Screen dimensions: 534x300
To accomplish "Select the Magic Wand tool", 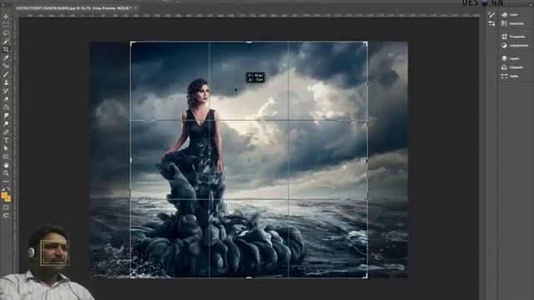I will 6,41.
